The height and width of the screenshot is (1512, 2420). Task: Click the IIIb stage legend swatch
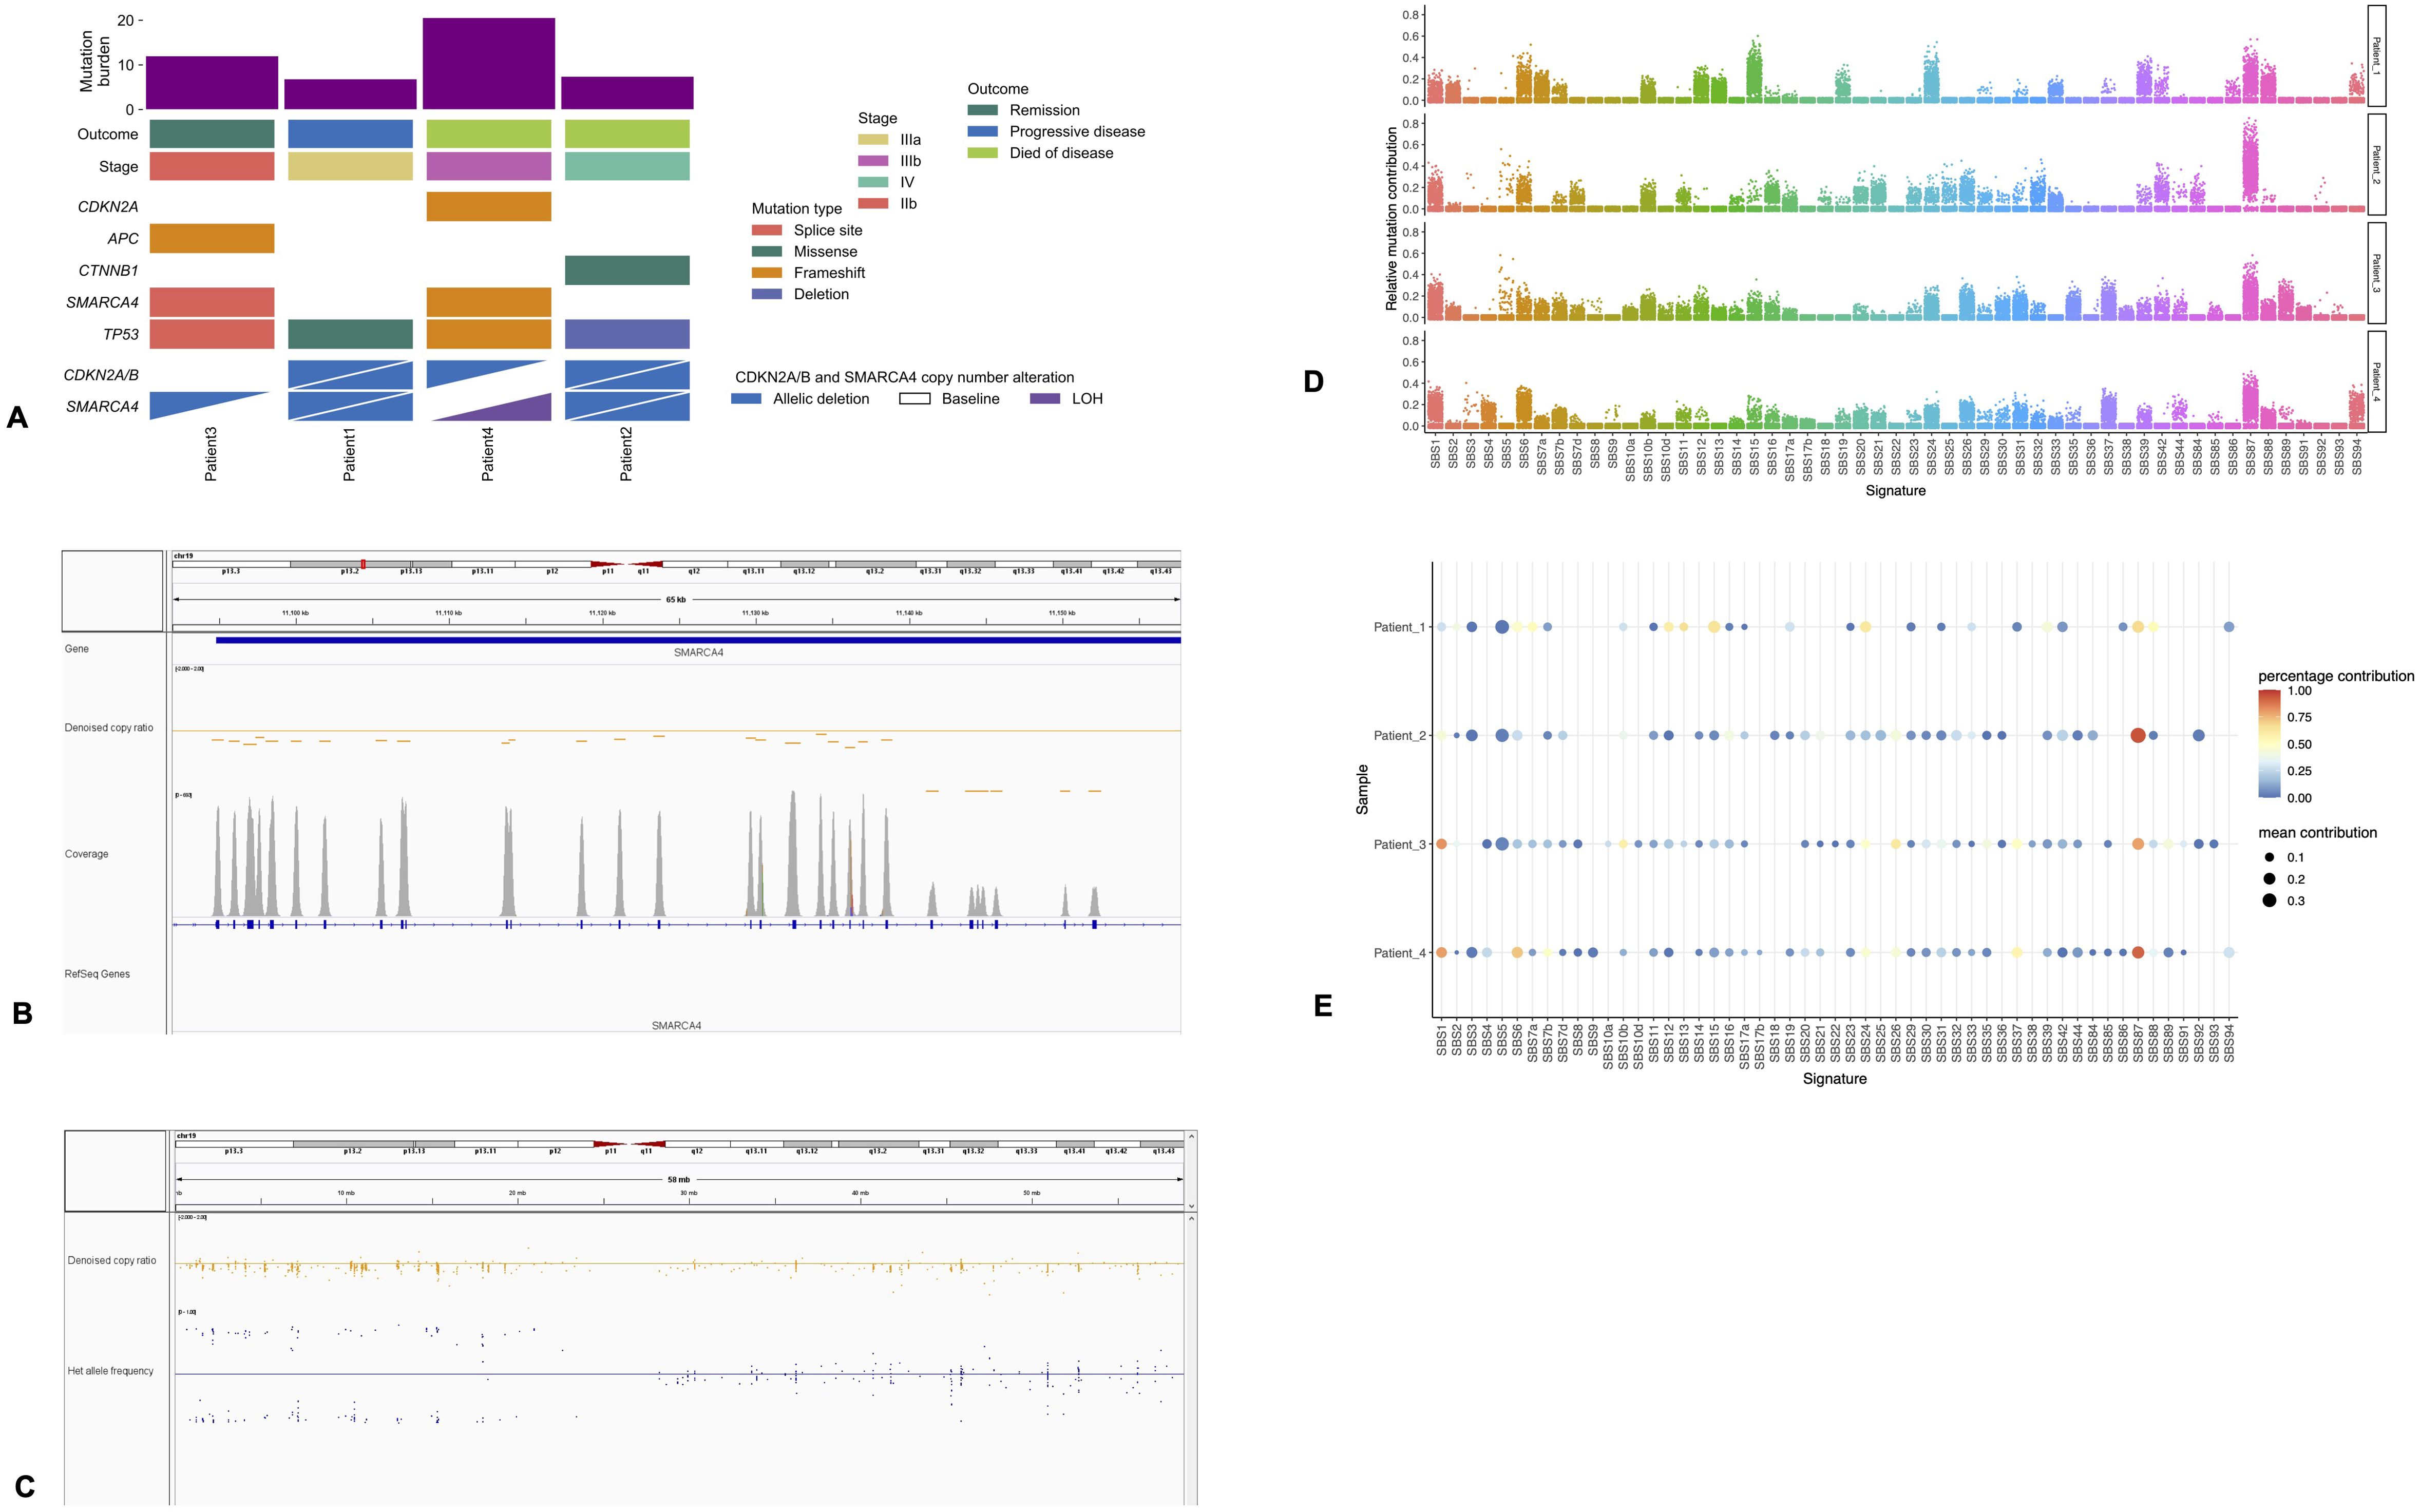[873, 161]
